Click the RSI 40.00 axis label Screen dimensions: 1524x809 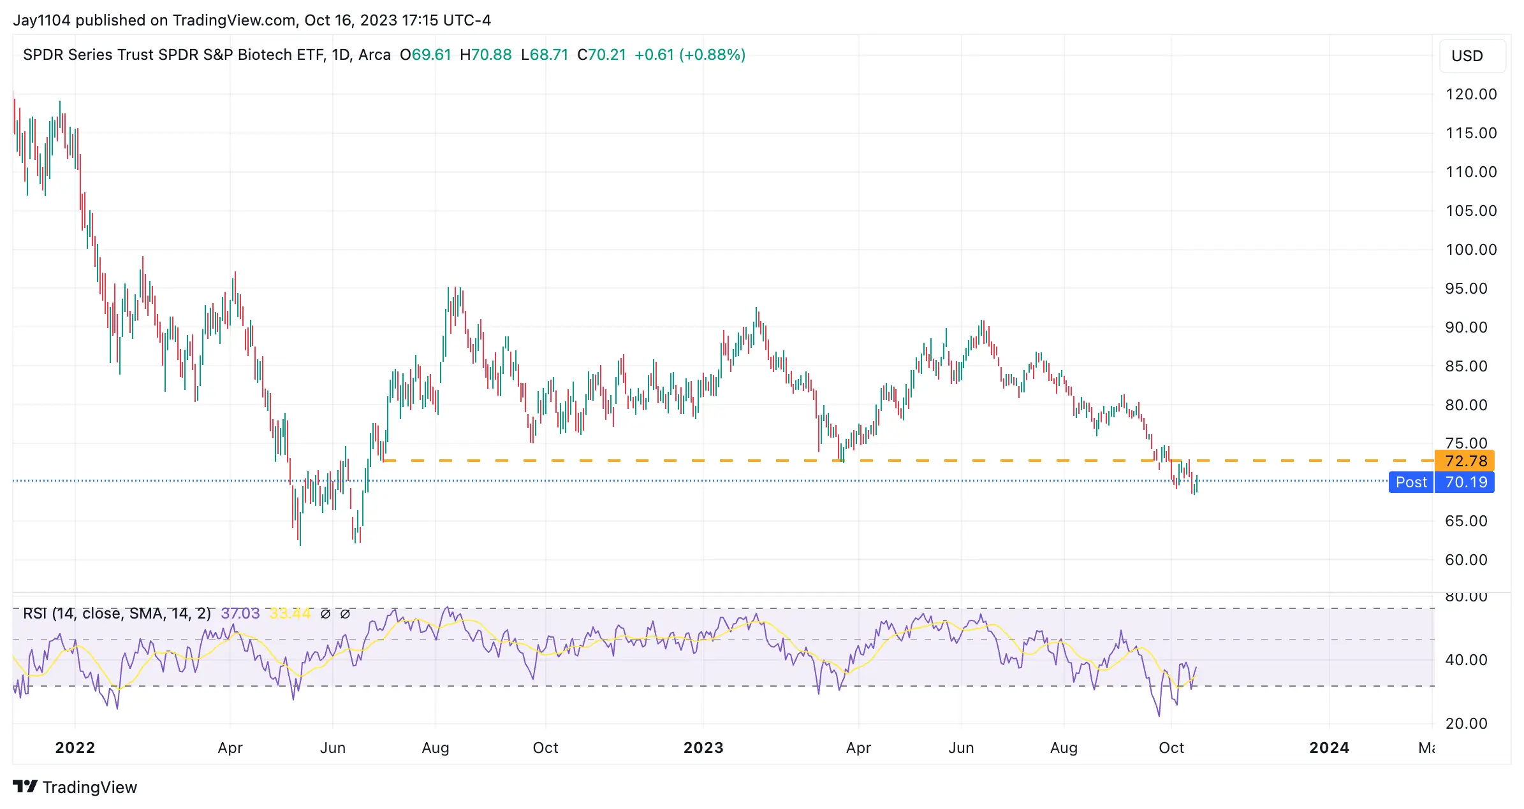click(1466, 660)
